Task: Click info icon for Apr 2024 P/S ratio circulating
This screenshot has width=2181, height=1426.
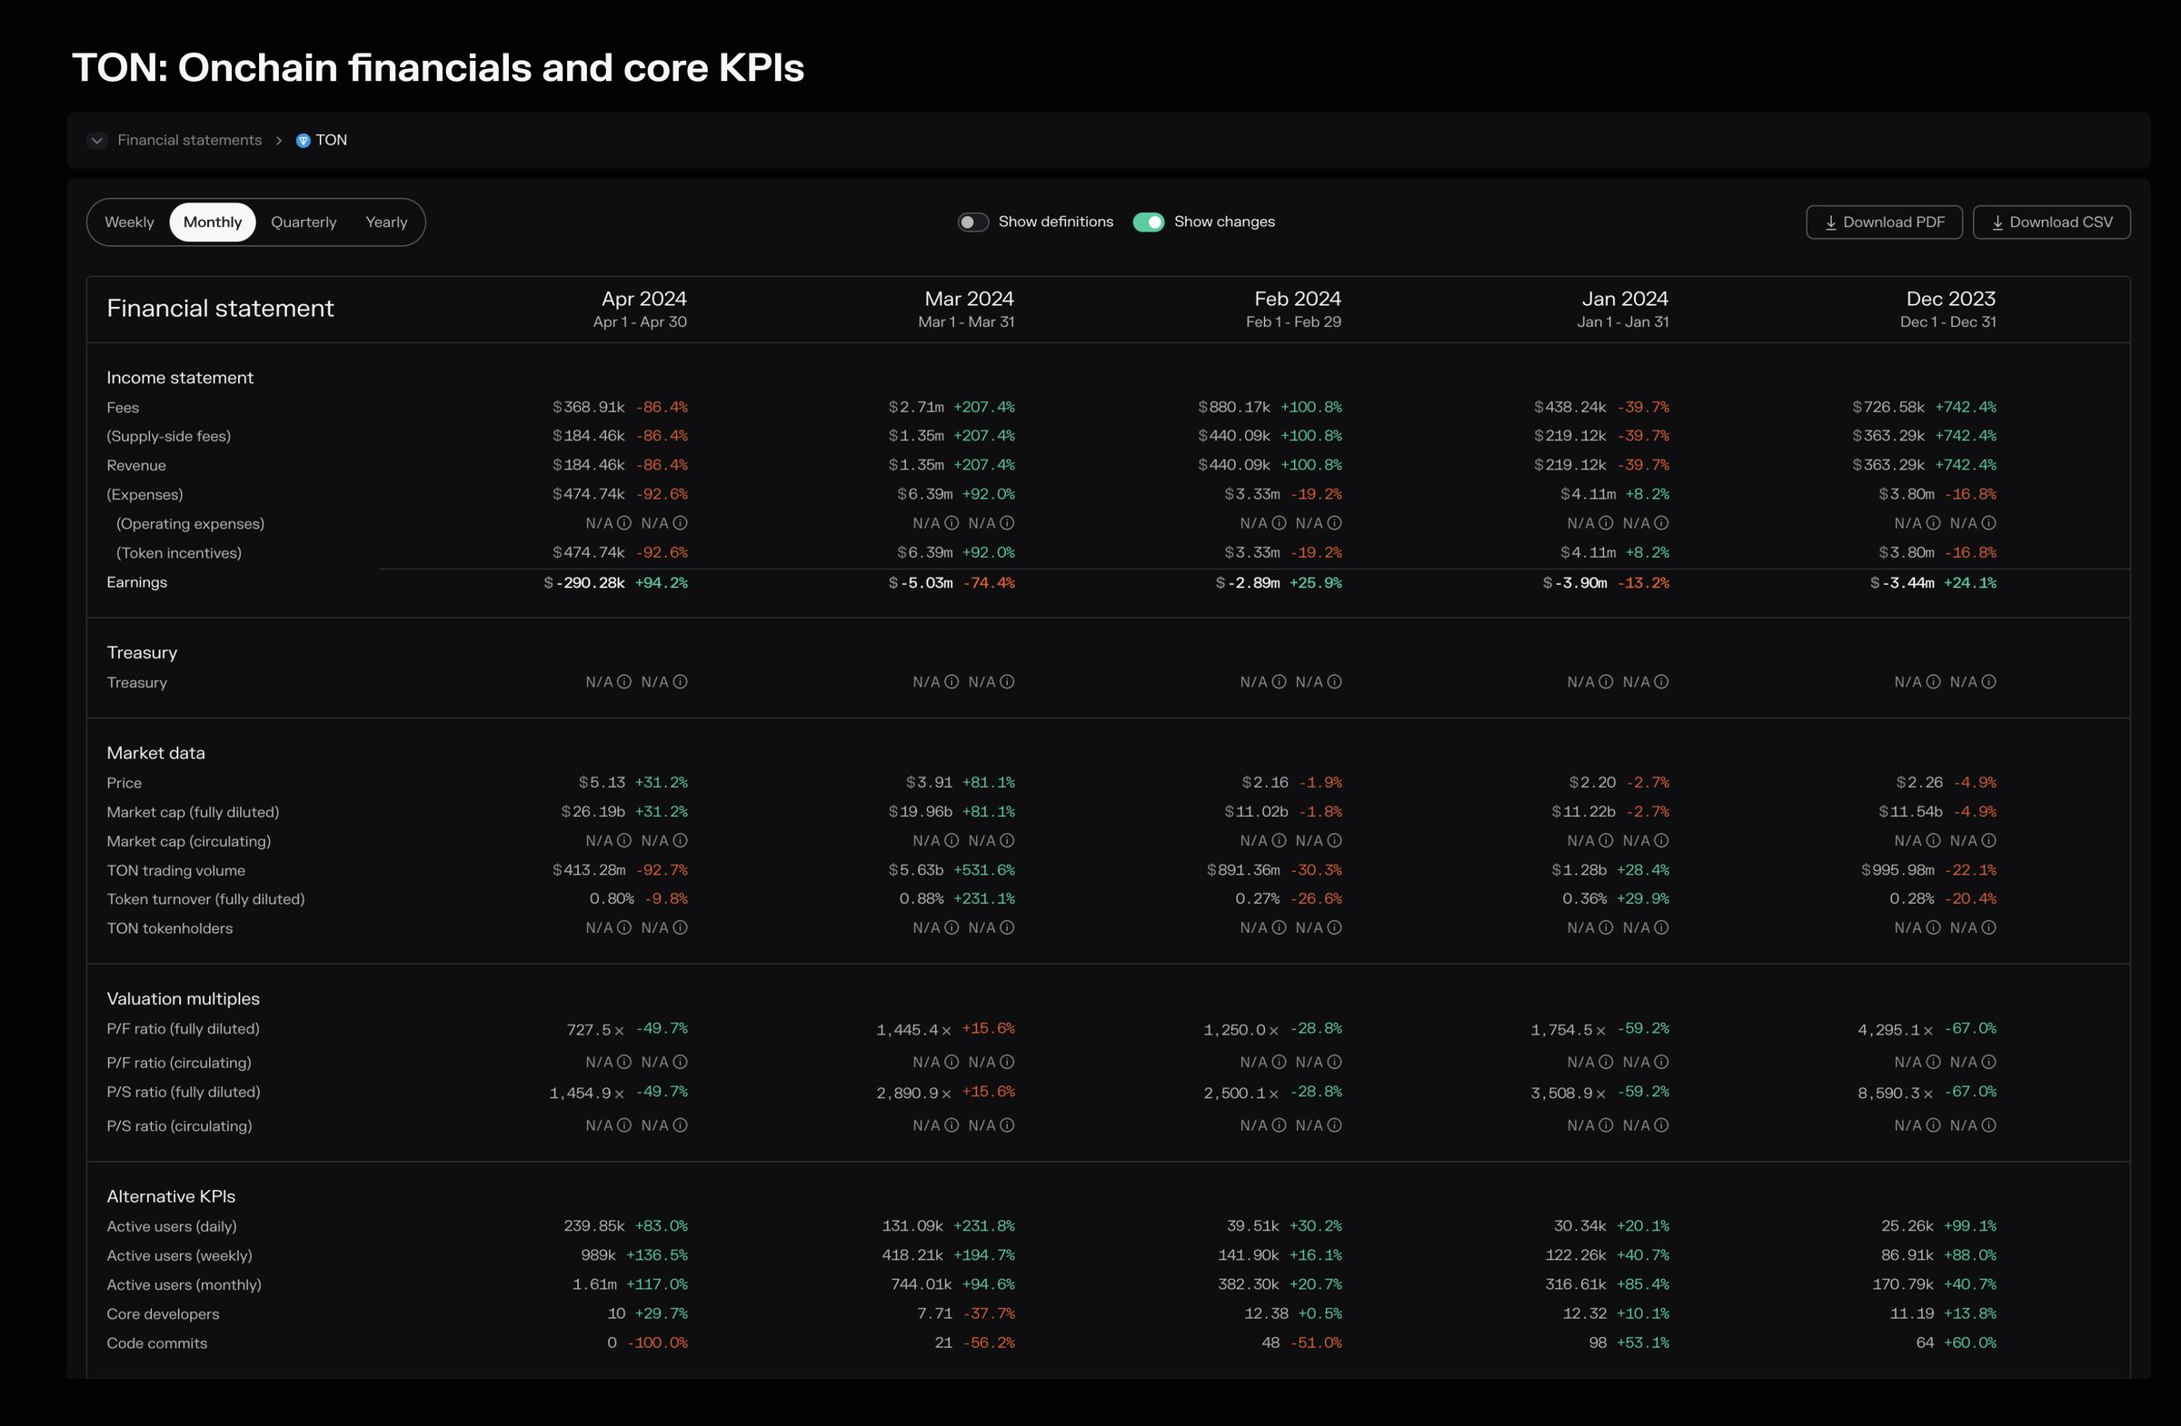Action: pos(624,1125)
